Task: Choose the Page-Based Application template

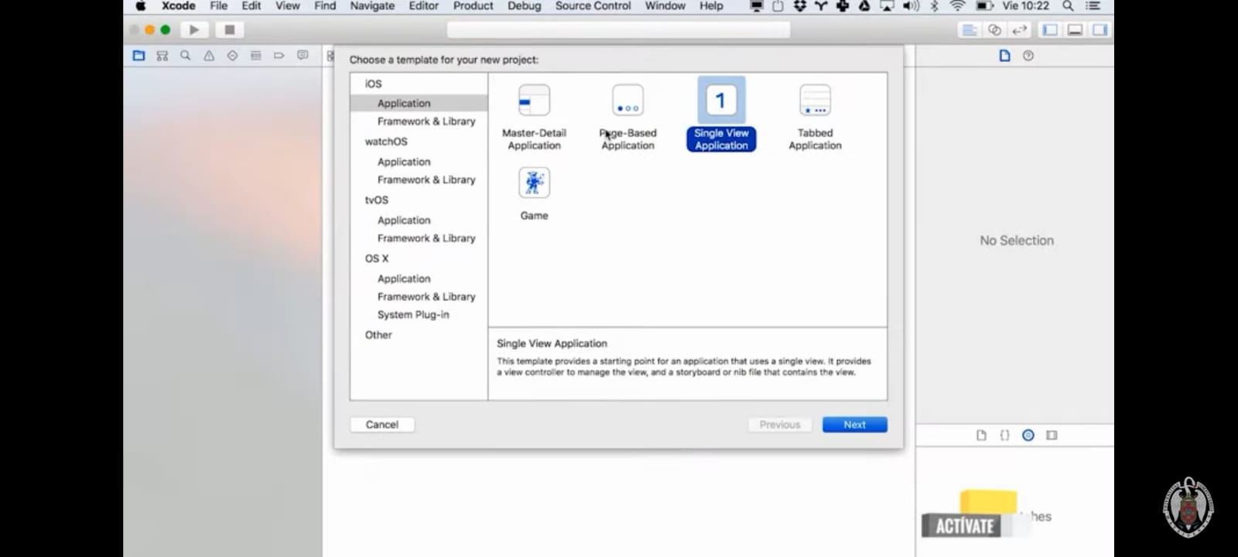Action: (x=628, y=116)
